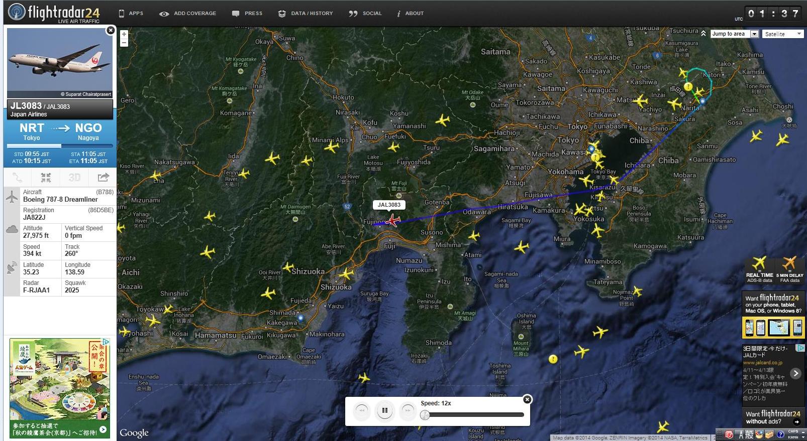This screenshot has width=807, height=441.
Task: Select the yellow plane over Minami Alps
Action: click(x=332, y=148)
